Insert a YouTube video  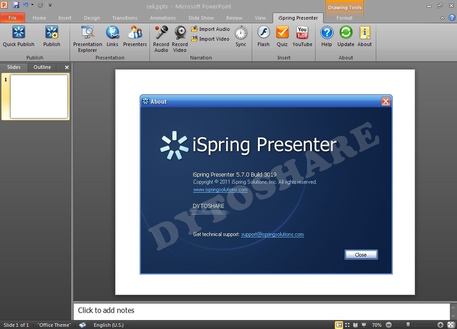tap(302, 36)
